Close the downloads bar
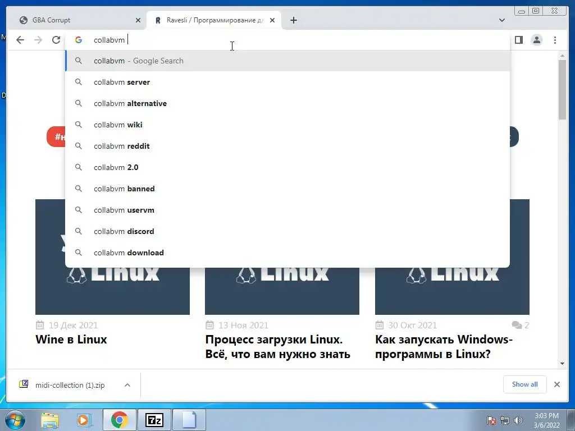Viewport: 575px width, 431px height. point(556,384)
